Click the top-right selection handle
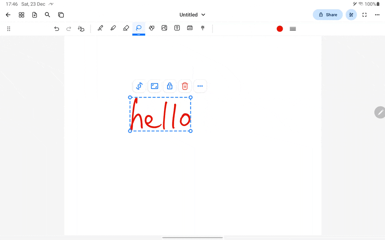The height and width of the screenshot is (240, 385). click(191, 98)
